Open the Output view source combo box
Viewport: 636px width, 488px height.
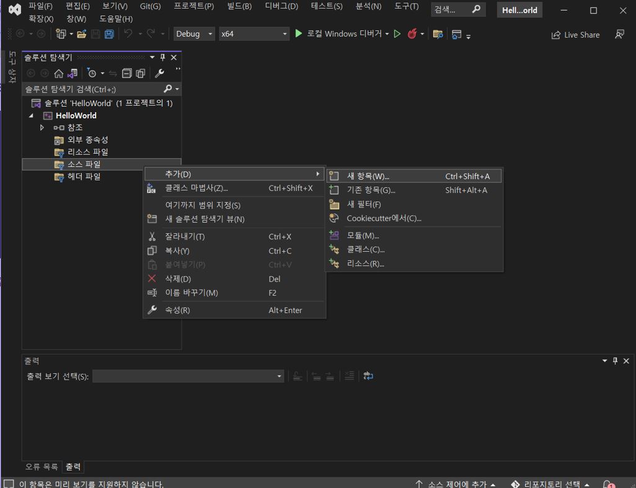[x=188, y=376]
